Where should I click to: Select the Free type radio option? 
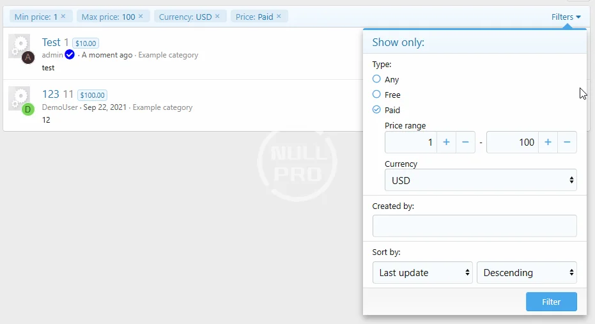click(376, 95)
